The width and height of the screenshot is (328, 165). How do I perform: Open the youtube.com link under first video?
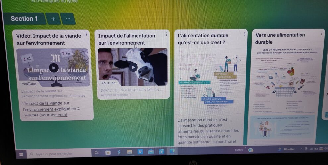51,109
